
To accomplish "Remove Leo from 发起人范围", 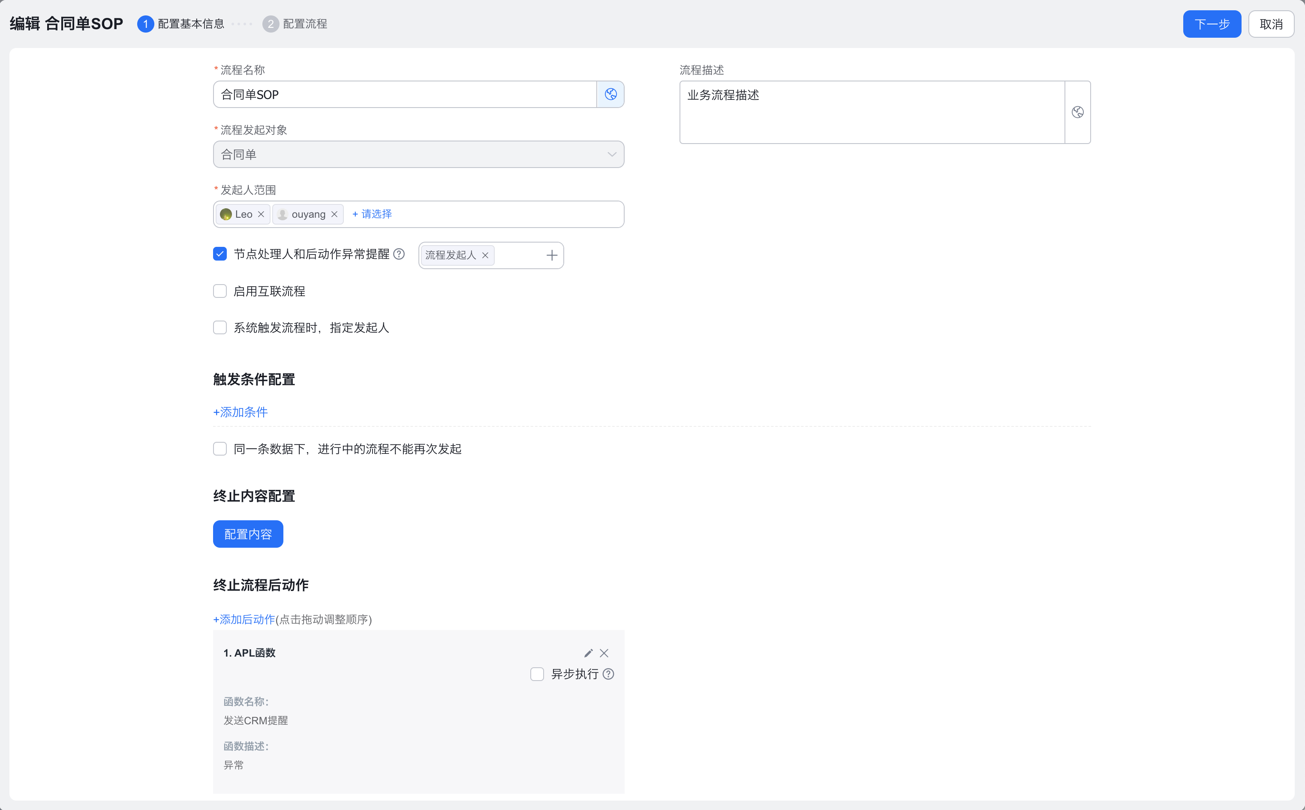I will (x=261, y=214).
